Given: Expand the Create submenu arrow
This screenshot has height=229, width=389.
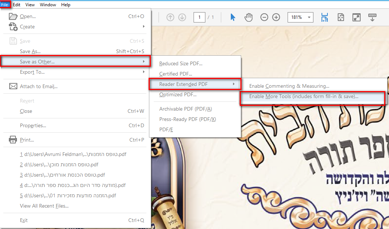Looking at the screenshot, I should click(x=144, y=27).
